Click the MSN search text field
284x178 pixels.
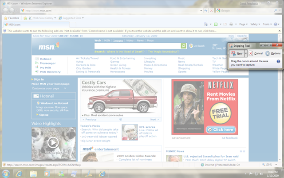137,46
